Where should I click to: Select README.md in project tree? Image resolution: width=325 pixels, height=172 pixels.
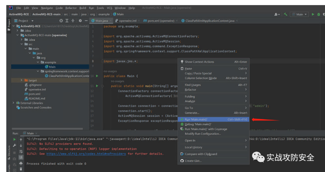(x=35, y=99)
